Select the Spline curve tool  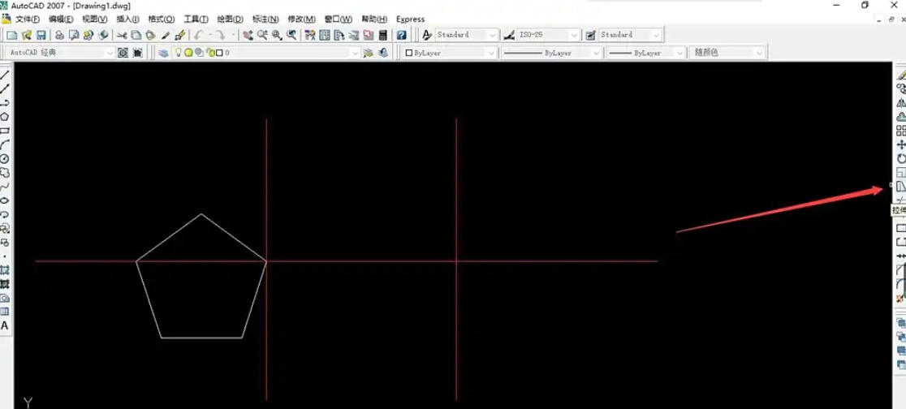click(5, 186)
